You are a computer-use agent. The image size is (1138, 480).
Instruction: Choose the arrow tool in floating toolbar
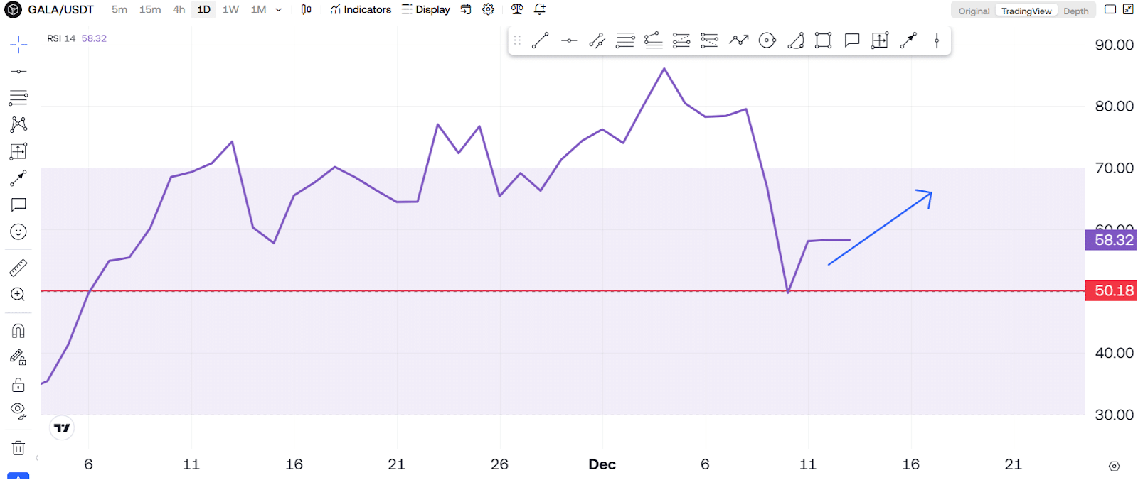908,40
